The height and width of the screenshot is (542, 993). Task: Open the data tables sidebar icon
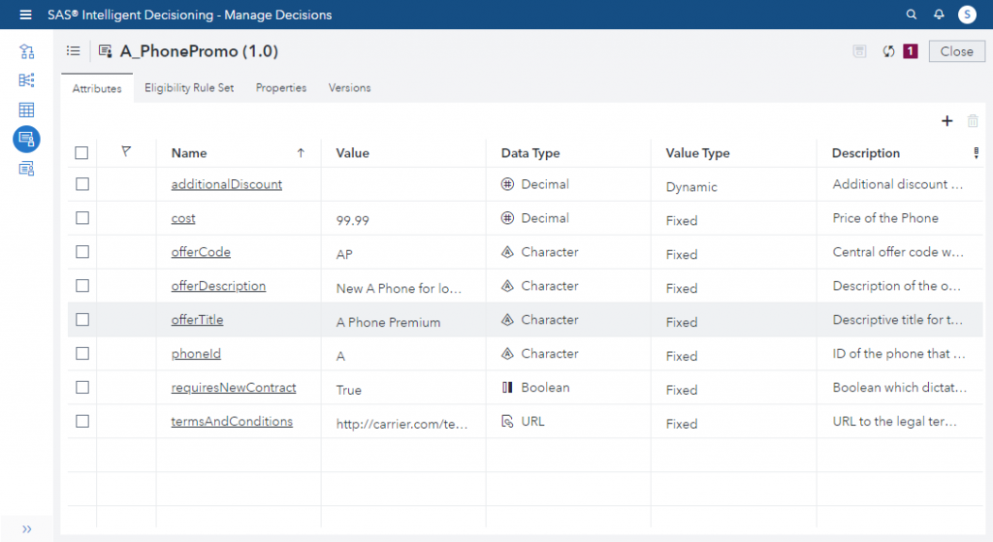(x=26, y=110)
